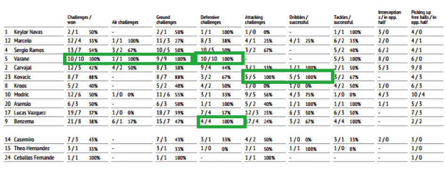The width and height of the screenshot is (446, 170).
Task: Click Kovacic's 5 / 5 attacking challenges cell
Action: point(251,77)
